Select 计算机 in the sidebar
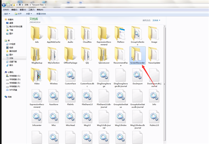 click(x=9, y=72)
